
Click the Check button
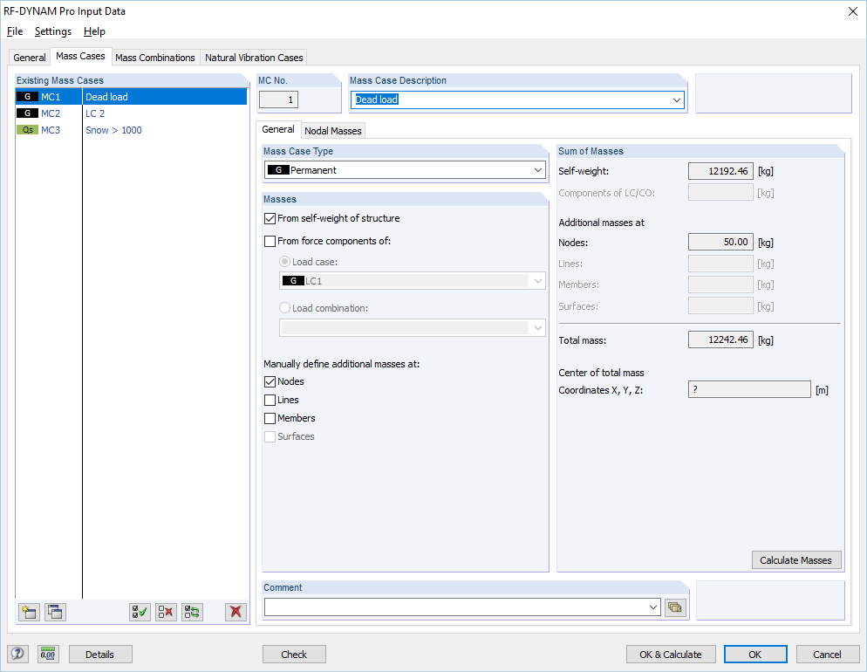294,655
